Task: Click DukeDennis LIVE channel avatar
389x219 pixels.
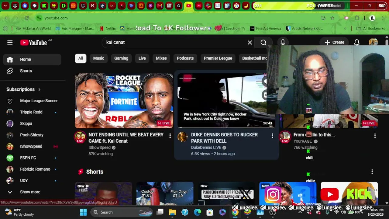Action: click(183, 137)
